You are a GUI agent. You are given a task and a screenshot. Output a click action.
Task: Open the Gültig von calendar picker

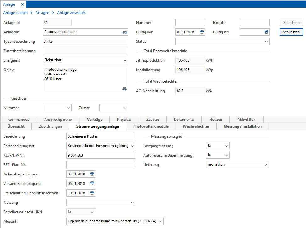pyautogui.click(x=202, y=32)
